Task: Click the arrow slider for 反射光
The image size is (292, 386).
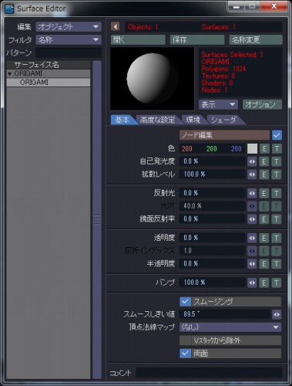Action: pyautogui.click(x=252, y=193)
